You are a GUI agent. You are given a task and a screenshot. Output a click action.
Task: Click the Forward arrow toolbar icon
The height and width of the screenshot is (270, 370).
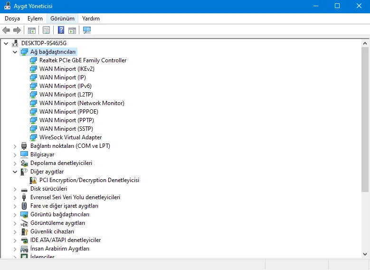coord(17,30)
